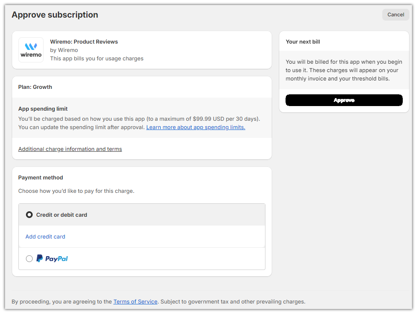This screenshot has height=314, width=417.
Task: Click 'This app bills you for usage charges'
Action: coord(97,59)
